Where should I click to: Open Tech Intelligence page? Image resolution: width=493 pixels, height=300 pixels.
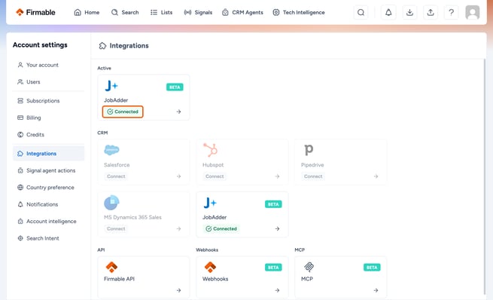tap(299, 12)
